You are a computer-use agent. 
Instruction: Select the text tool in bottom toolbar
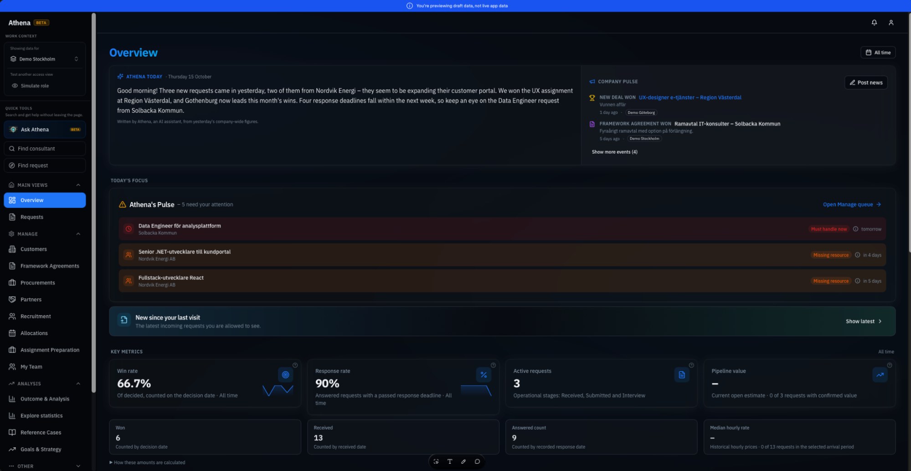450,461
